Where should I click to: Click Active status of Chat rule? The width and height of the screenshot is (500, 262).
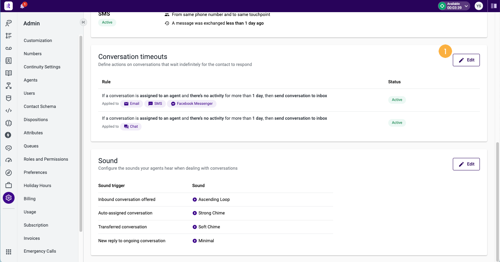(397, 123)
